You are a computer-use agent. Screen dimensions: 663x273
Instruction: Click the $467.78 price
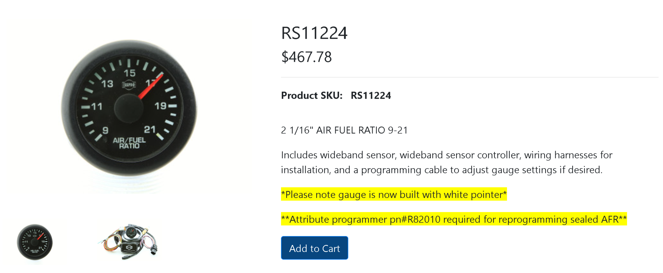coord(306,57)
